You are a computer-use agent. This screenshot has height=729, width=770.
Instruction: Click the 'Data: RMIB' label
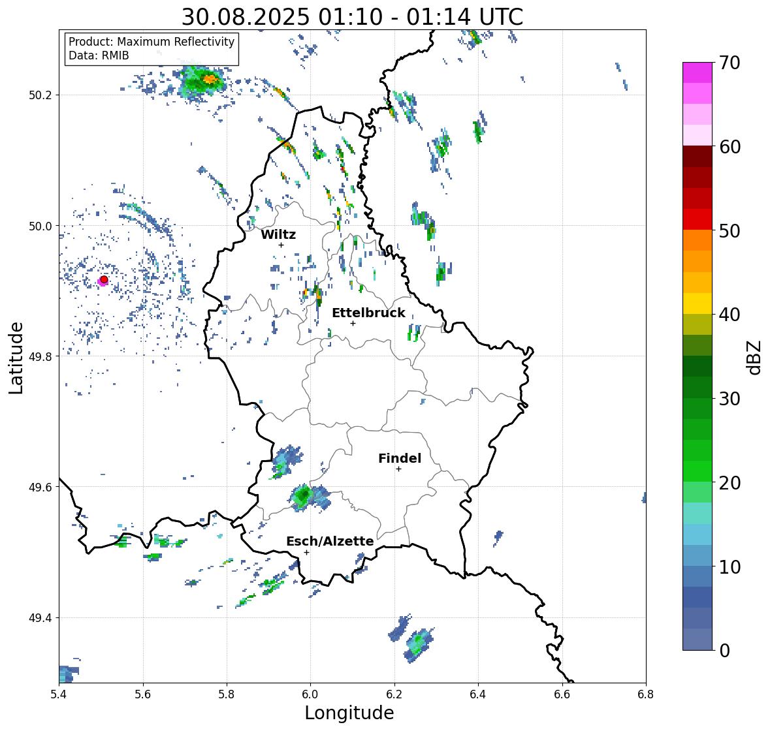coord(99,55)
